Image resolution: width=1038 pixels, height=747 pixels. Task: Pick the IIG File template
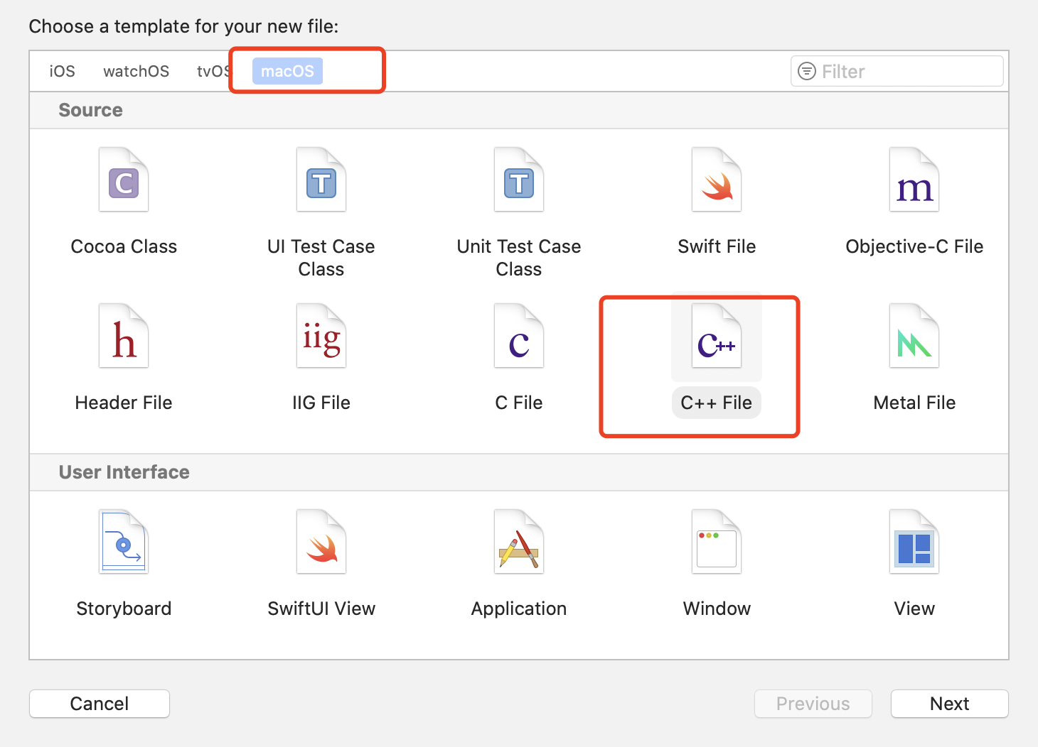(x=321, y=337)
